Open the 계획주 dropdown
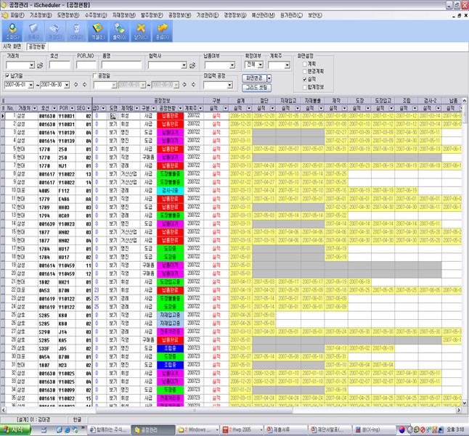This screenshot has height=436, width=469. click(287, 65)
